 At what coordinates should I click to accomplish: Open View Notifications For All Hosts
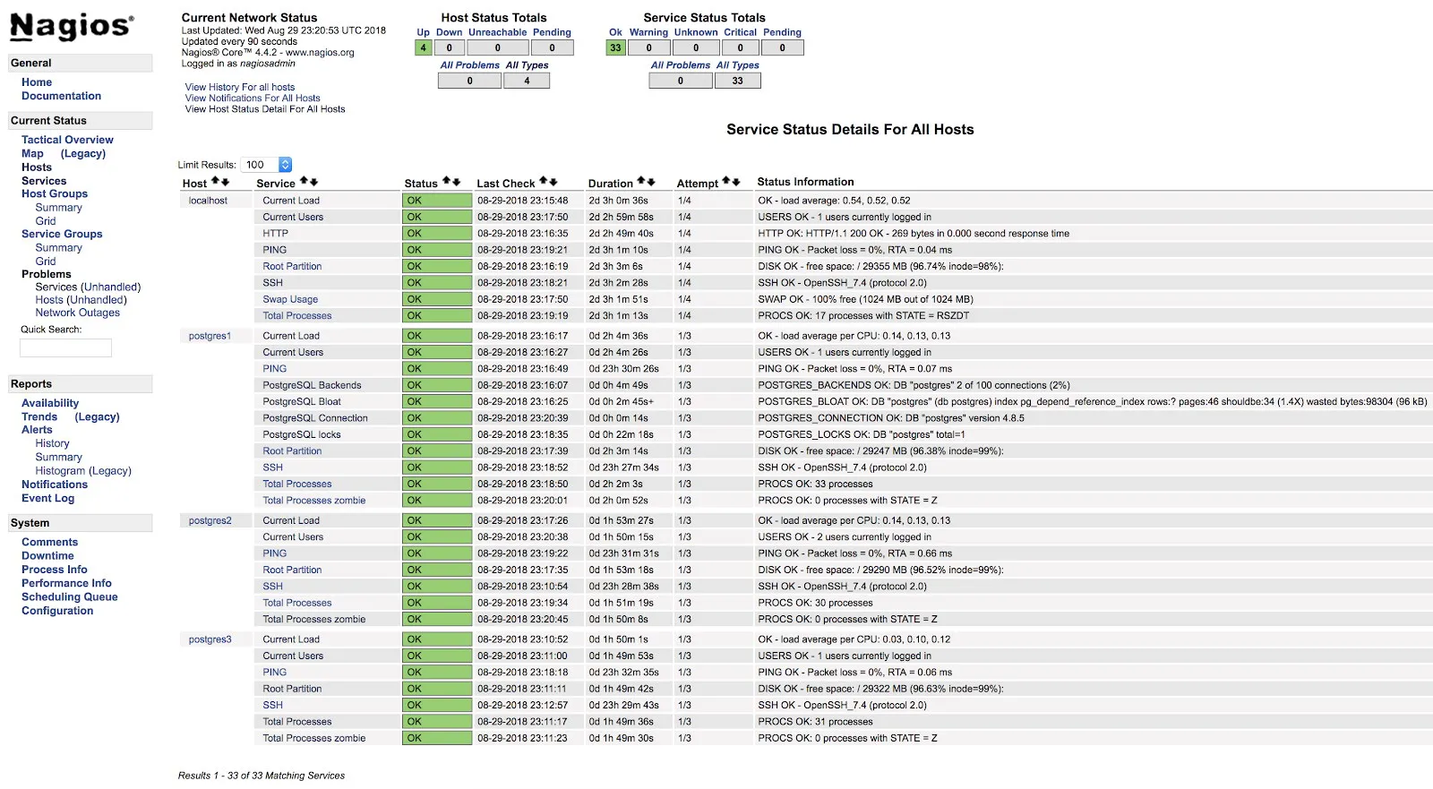[x=252, y=99]
